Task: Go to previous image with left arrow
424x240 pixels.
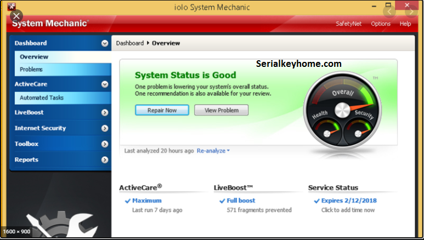Action: click(x=389, y=12)
